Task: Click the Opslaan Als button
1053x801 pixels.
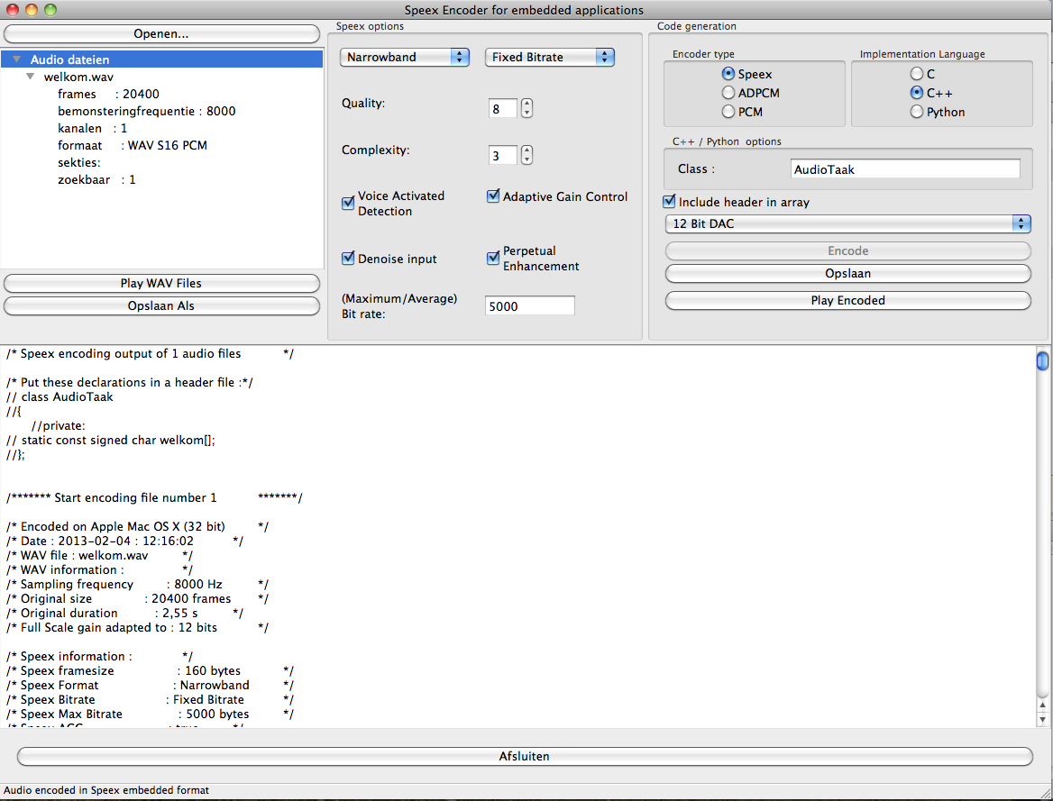Action: 161,306
